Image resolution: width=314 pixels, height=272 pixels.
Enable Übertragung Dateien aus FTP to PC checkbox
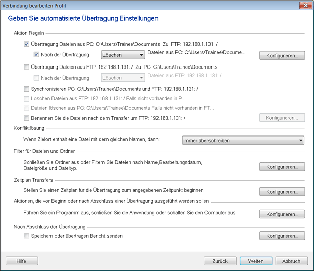[27, 67]
